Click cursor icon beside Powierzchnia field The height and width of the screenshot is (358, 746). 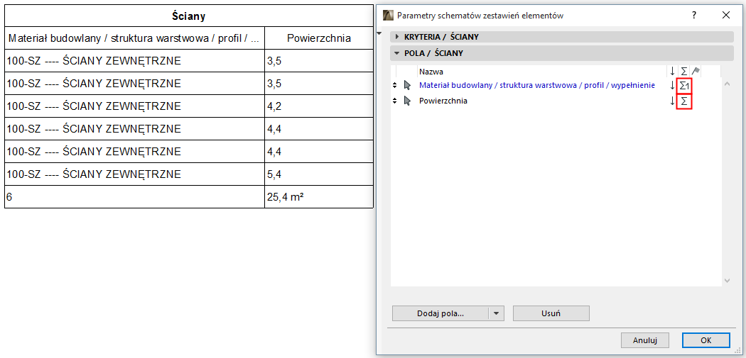pyautogui.click(x=407, y=101)
